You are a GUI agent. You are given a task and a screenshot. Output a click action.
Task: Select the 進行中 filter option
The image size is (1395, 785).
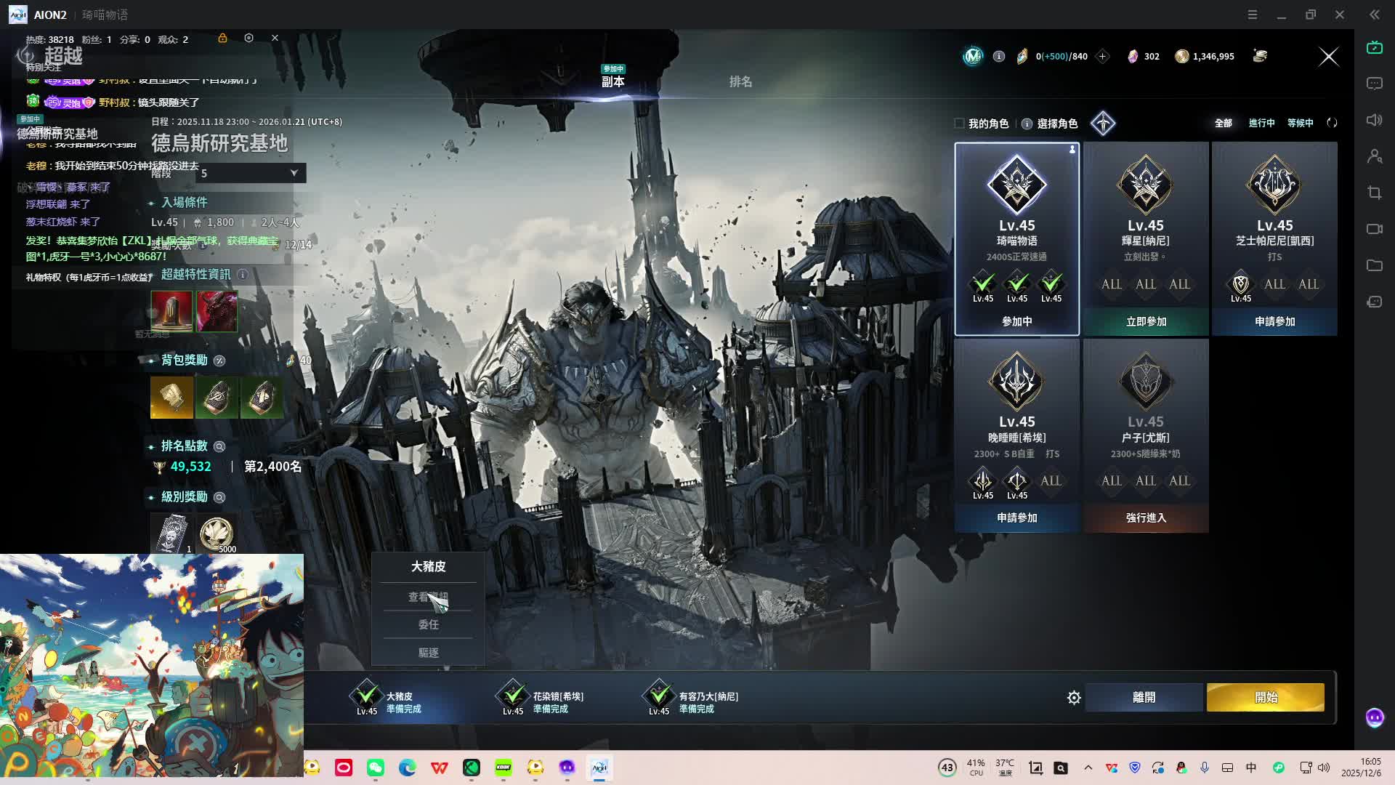pyautogui.click(x=1261, y=123)
